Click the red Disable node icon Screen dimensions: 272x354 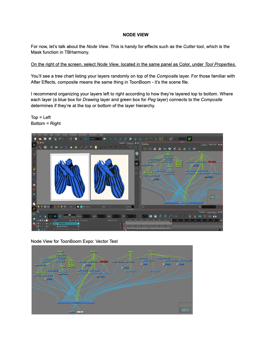[x=150, y=148]
